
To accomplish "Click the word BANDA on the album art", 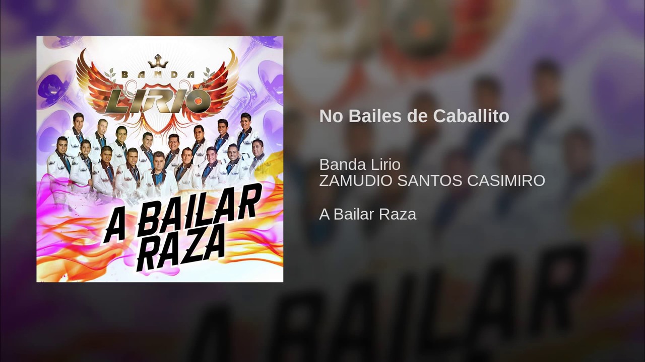I will (x=157, y=75).
